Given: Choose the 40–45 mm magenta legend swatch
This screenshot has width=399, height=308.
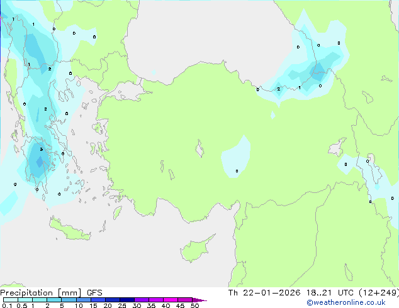Looking at the screenshot, I should (x=171, y=300).
